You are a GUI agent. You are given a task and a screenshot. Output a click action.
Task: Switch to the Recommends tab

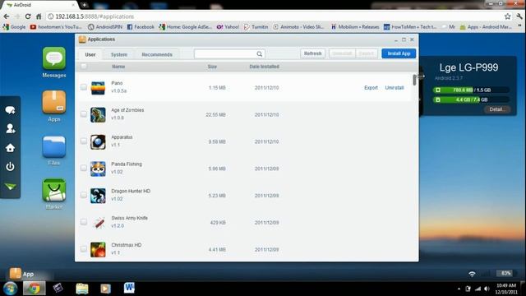point(157,54)
